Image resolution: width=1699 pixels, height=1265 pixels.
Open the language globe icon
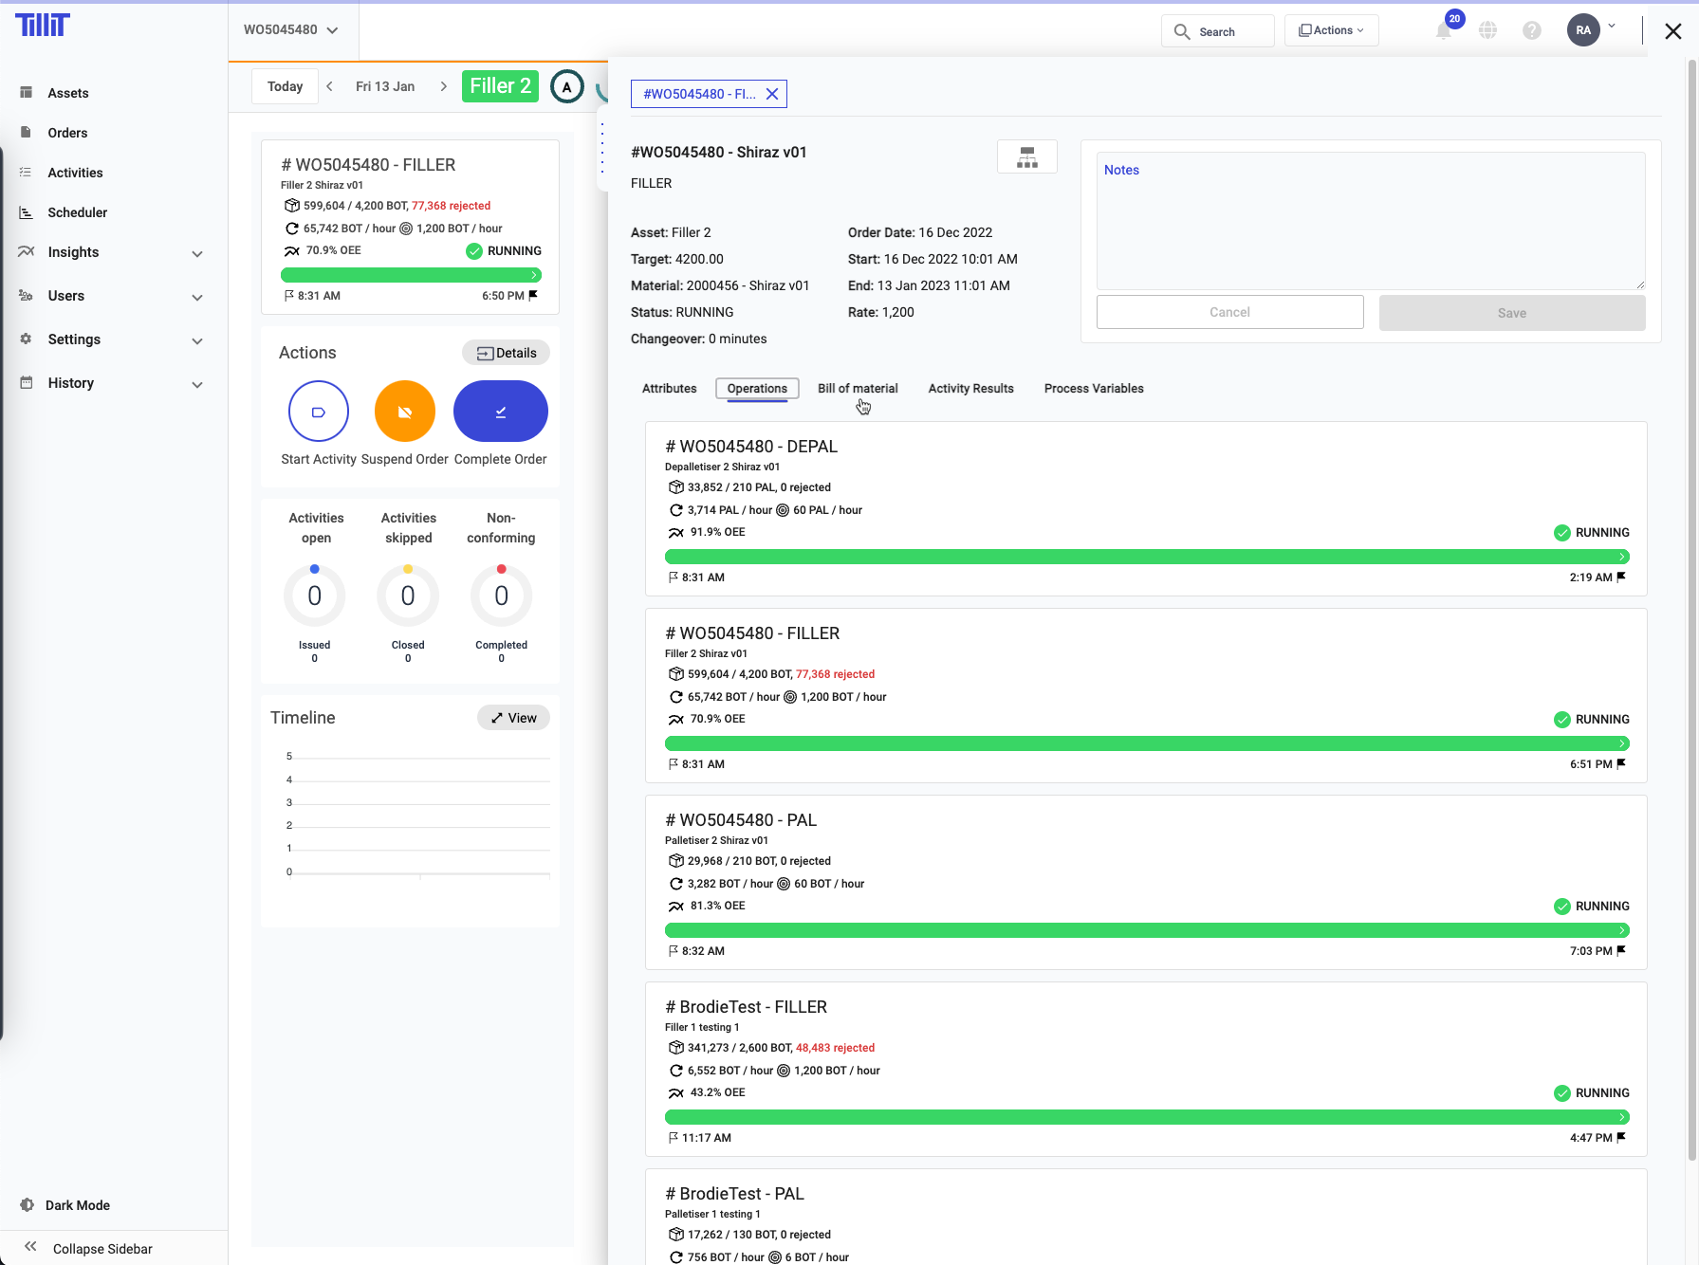1487,30
